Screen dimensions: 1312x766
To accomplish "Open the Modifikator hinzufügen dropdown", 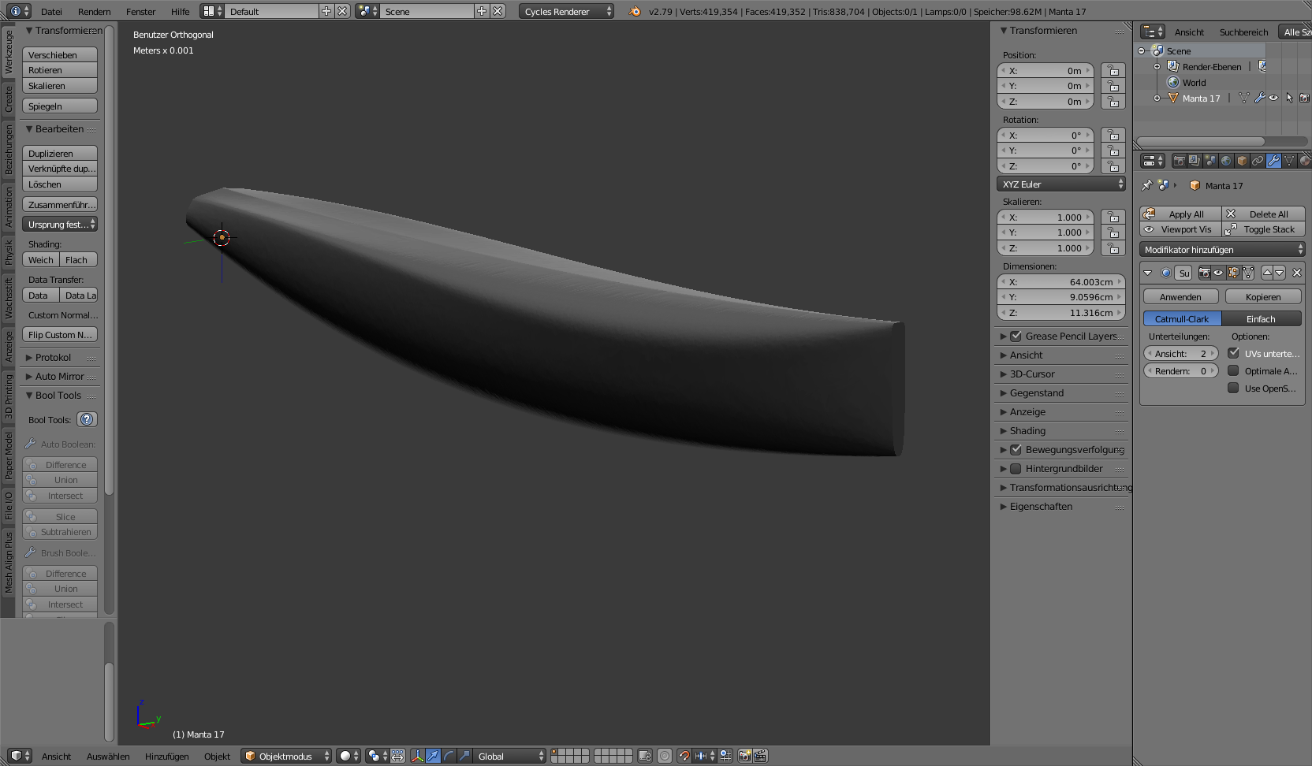I will [1222, 250].
